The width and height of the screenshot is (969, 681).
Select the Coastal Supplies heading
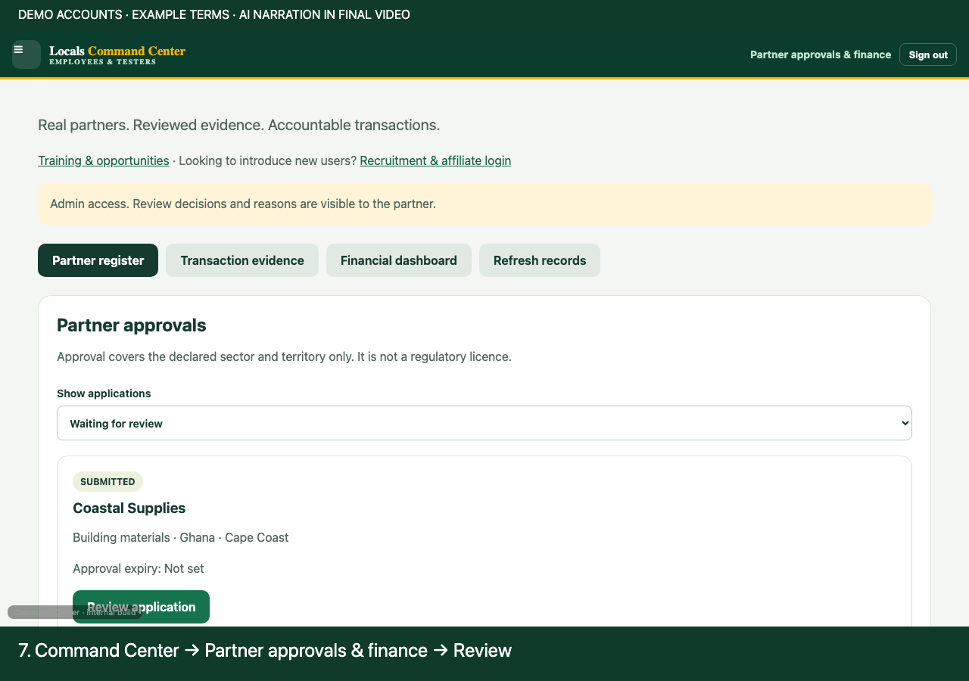click(x=129, y=508)
